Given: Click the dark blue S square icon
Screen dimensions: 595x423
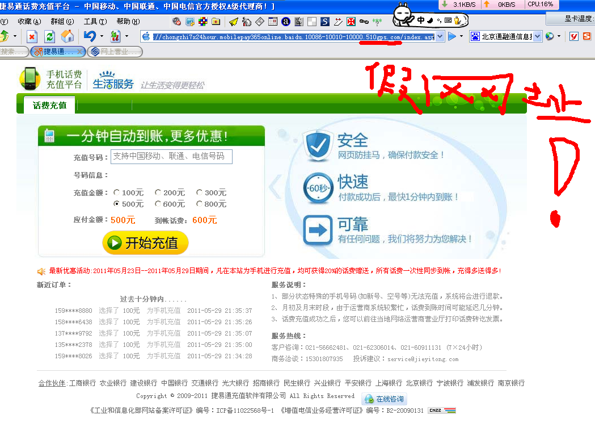Looking at the screenshot, I should [x=325, y=22].
